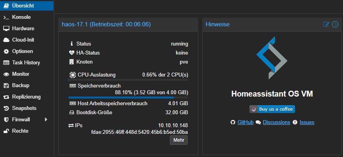This screenshot has height=157, width=343.
Task: Collapse the Hinweise panel arrow icon
Action: [x=335, y=24]
